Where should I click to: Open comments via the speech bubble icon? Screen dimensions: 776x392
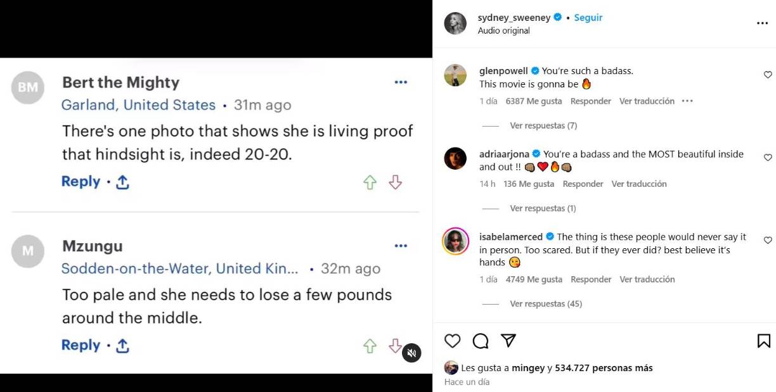coord(480,341)
